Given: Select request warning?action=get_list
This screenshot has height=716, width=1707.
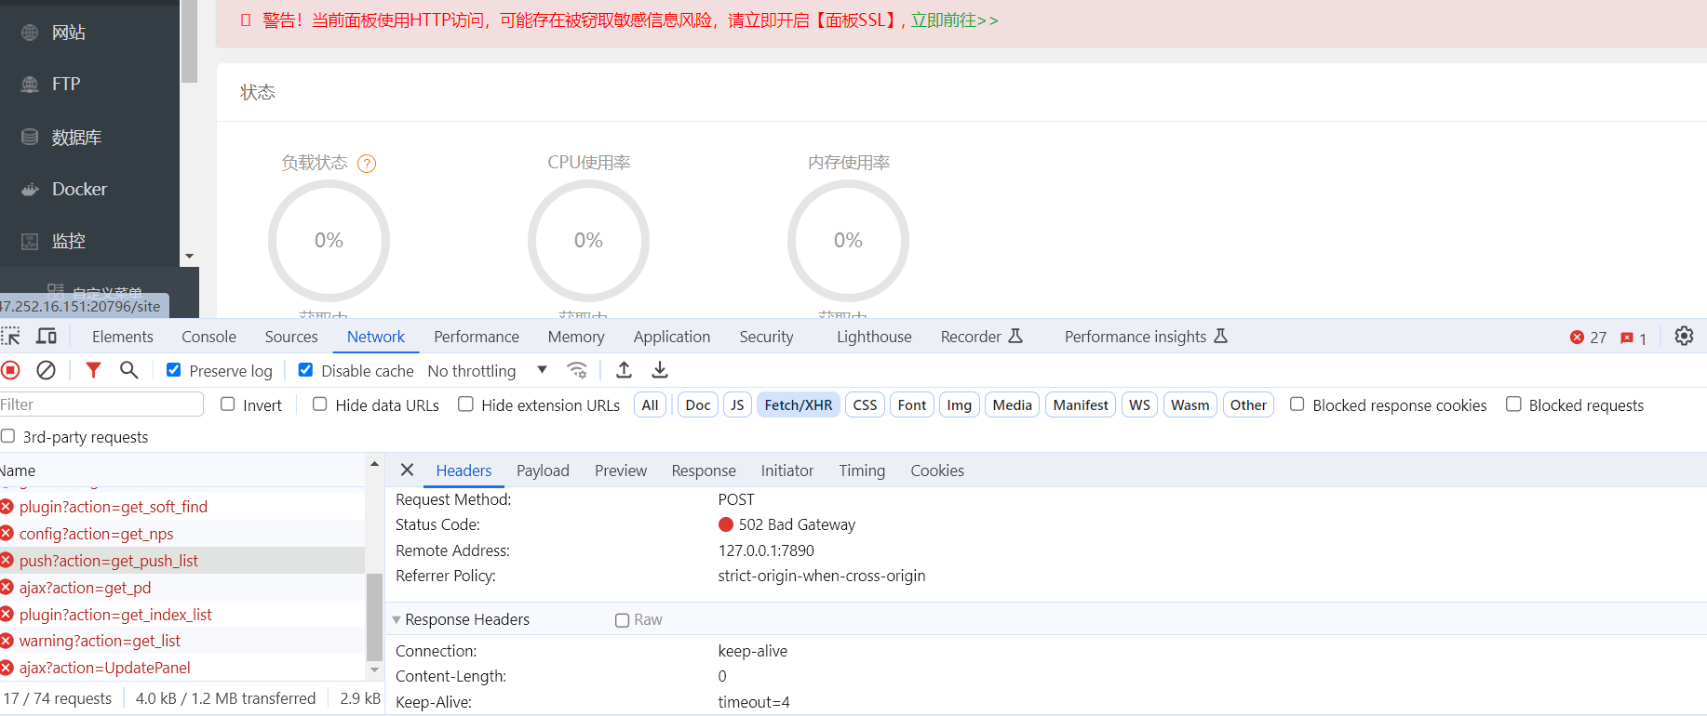Looking at the screenshot, I should [182, 641].
